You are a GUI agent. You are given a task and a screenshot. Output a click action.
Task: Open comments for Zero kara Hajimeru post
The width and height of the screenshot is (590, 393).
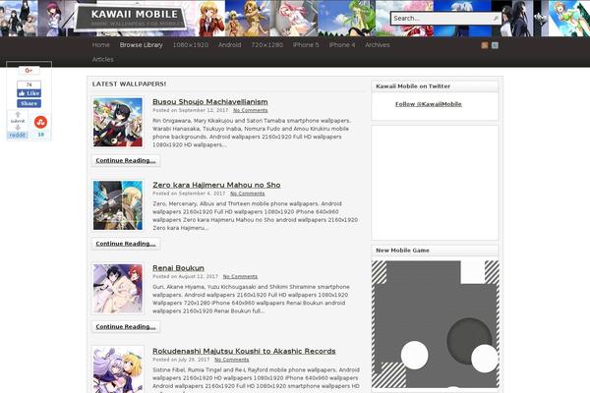click(247, 194)
